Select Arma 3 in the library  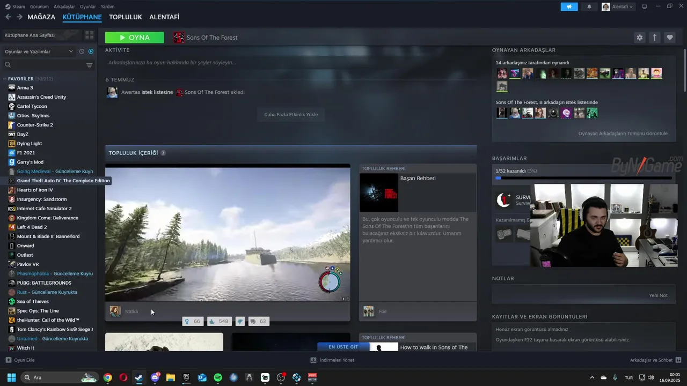pyautogui.click(x=25, y=87)
